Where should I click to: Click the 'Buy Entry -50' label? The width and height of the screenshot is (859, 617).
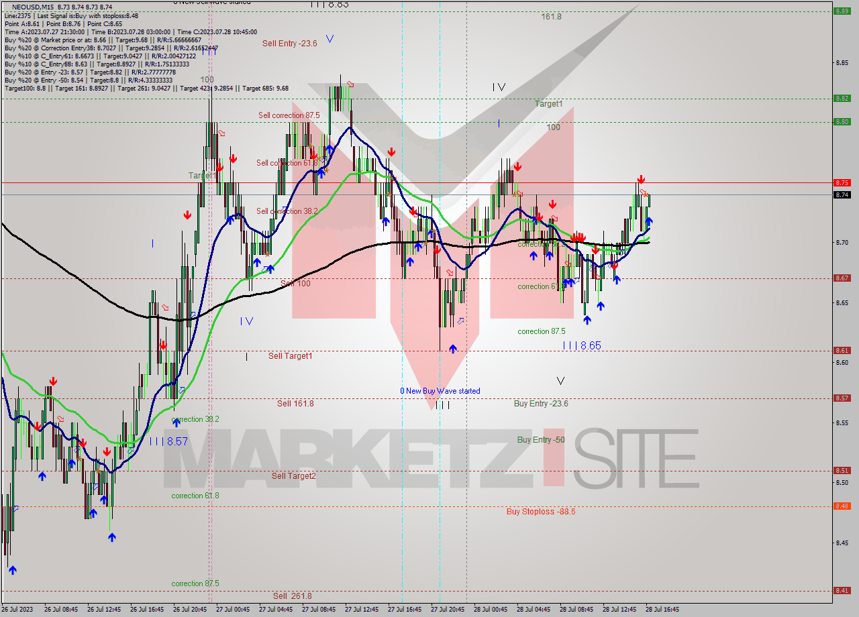[x=540, y=440]
